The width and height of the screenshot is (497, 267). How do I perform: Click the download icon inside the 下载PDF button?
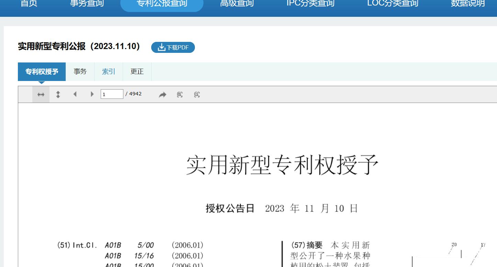pos(162,47)
